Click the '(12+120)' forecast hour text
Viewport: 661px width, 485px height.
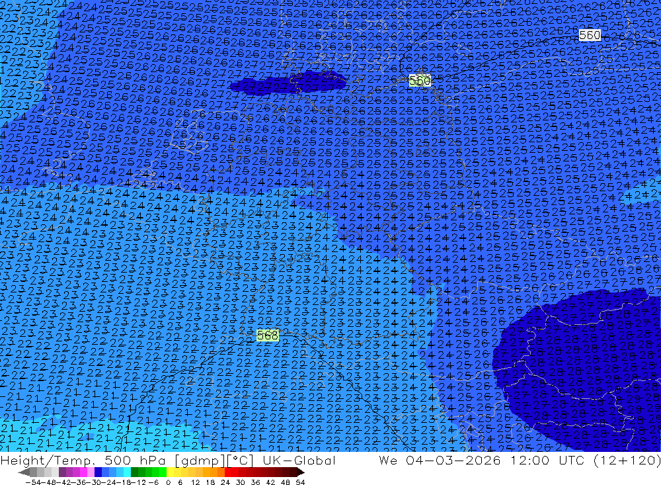(627, 460)
